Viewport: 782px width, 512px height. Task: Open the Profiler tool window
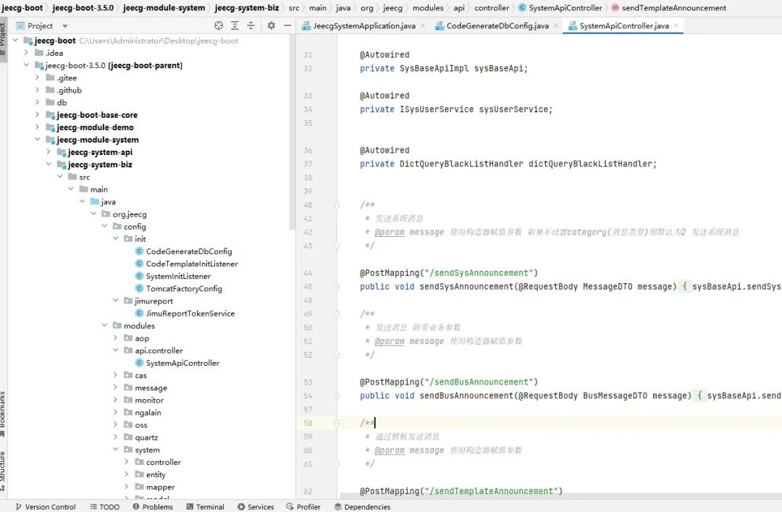(303, 506)
